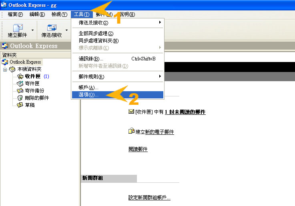Click the Outbox (寄件匣) folder icon
This screenshot has height=206, width=295.
20,84
